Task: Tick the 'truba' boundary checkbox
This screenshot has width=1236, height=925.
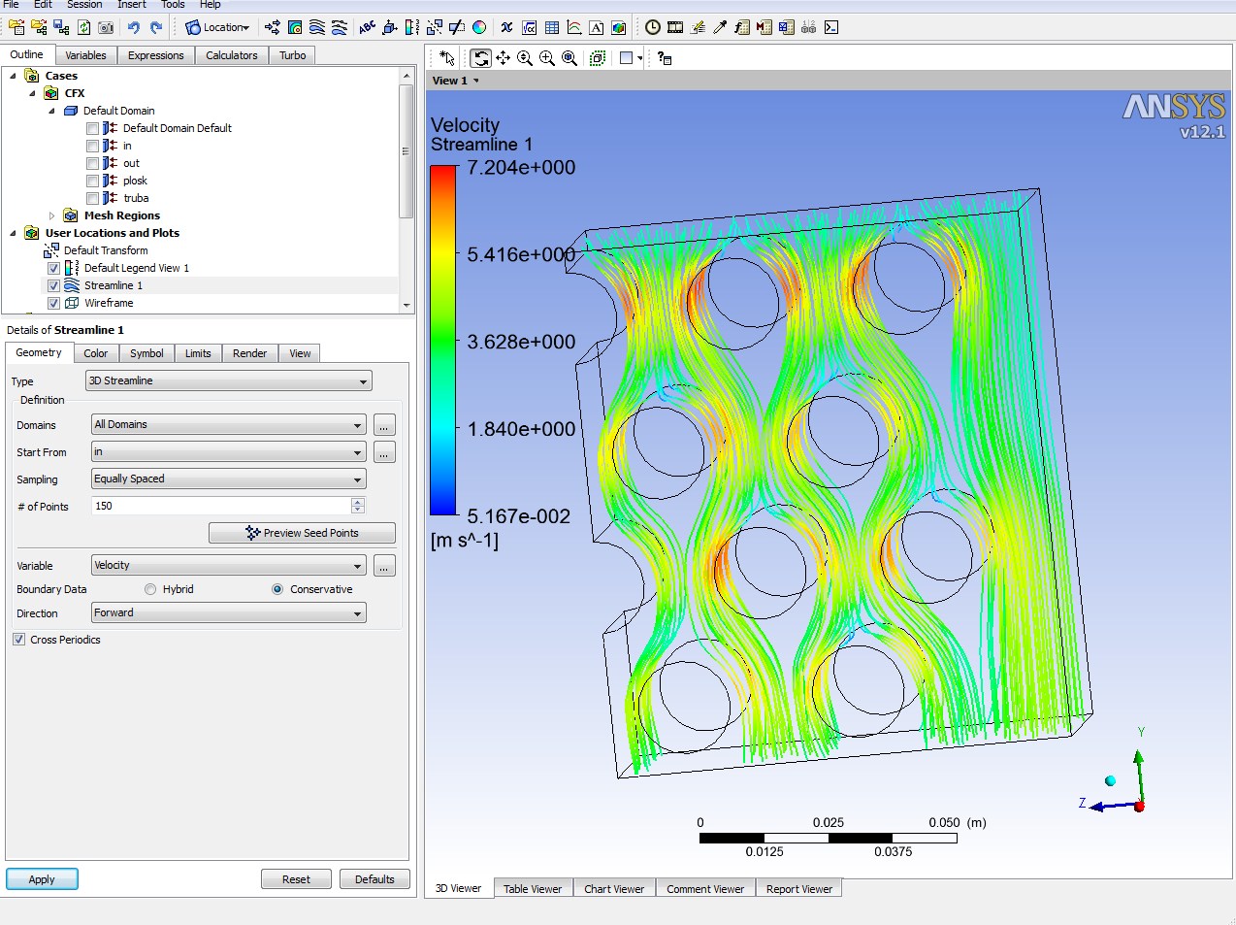Action: pos(93,198)
